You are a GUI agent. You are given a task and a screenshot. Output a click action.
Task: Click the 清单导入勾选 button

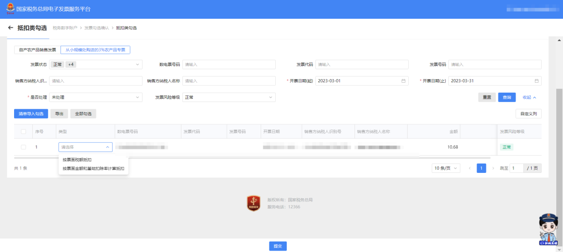click(31, 114)
